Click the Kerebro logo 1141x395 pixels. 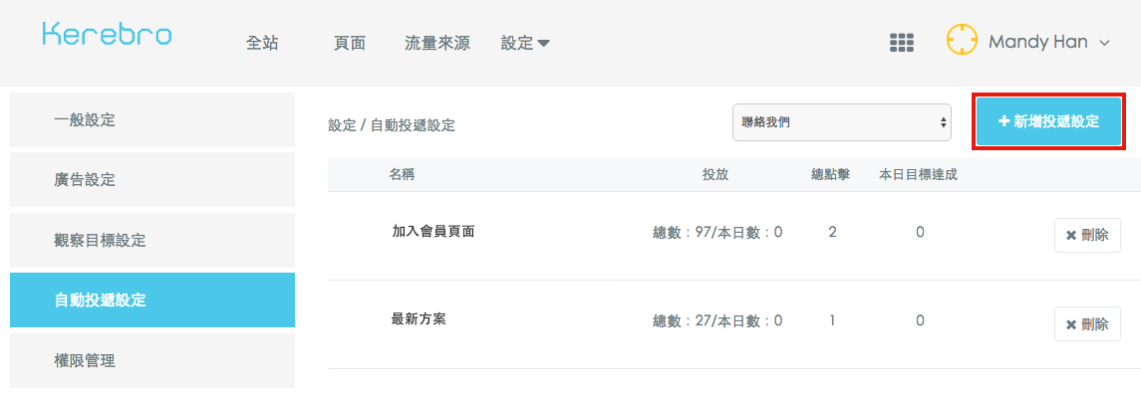click(107, 36)
